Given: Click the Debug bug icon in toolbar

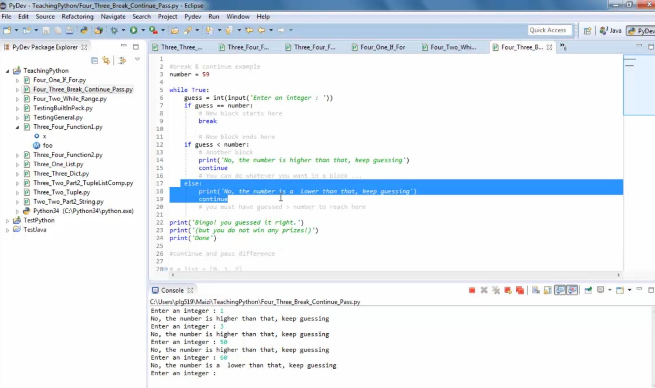Looking at the screenshot, I should [x=114, y=30].
